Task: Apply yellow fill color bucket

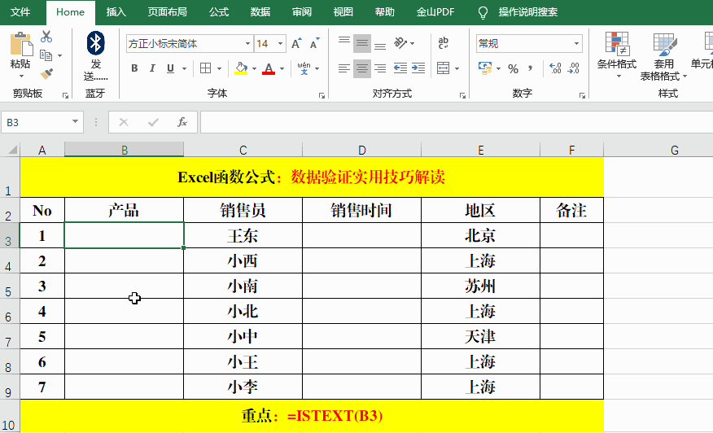Action: point(241,68)
